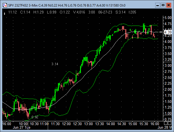Click the 1.50 price axis label
Viewport: 174px width, 132px height.
point(168,101)
